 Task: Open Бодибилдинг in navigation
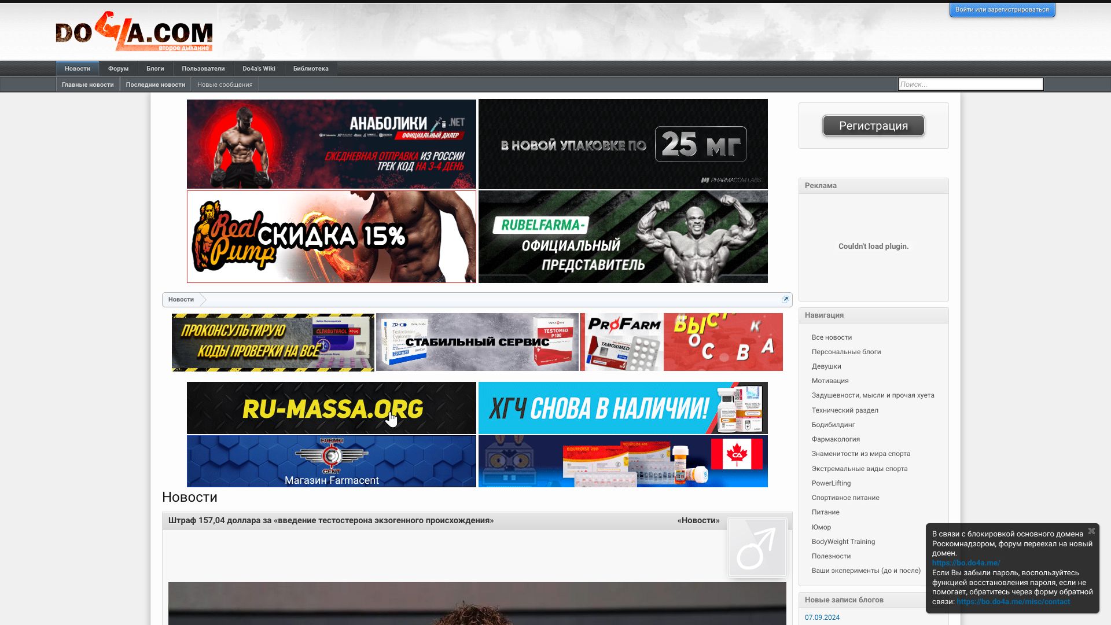pyautogui.click(x=833, y=425)
